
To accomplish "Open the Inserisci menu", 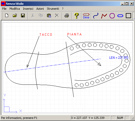I will click(x=28, y=9).
